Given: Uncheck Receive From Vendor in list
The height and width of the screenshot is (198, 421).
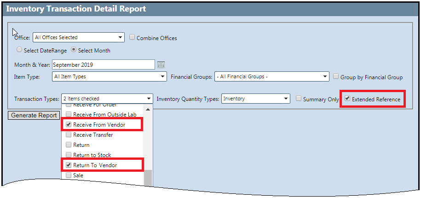Looking at the screenshot, I should pyautogui.click(x=69, y=125).
